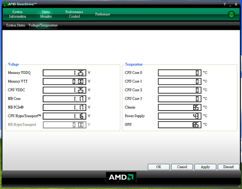Select the System Status sub-tab

click(16, 25)
